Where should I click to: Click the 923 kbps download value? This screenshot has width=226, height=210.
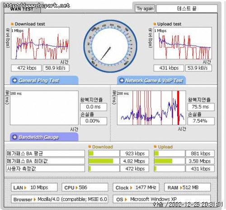(x=135, y=154)
